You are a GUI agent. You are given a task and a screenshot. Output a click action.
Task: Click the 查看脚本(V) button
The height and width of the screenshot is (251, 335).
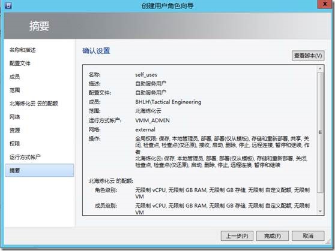pyautogui.click(x=308, y=56)
